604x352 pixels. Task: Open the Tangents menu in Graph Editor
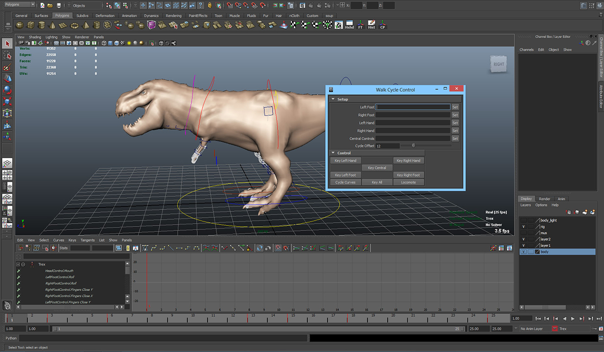pyautogui.click(x=87, y=240)
